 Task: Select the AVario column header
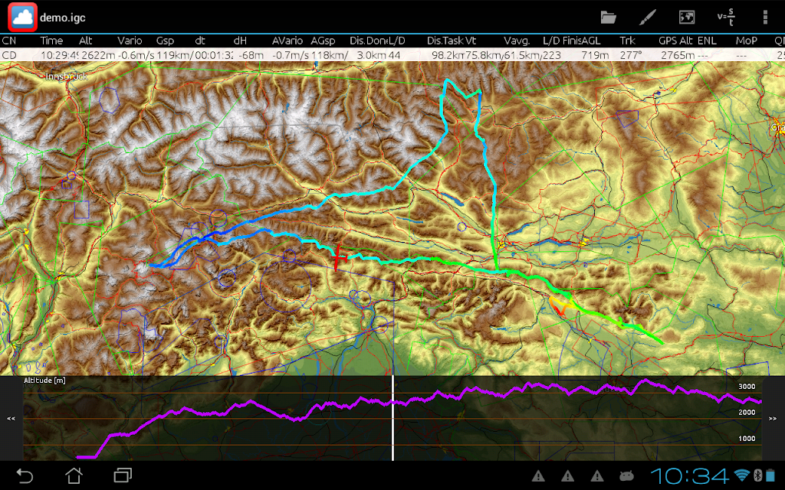[287, 41]
